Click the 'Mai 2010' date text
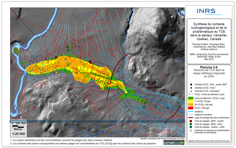The image size is (236, 148). tap(209, 59)
